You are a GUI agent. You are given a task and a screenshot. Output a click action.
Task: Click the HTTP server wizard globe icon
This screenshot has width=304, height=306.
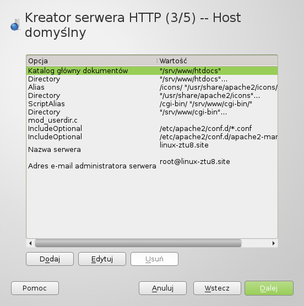click(15, 25)
